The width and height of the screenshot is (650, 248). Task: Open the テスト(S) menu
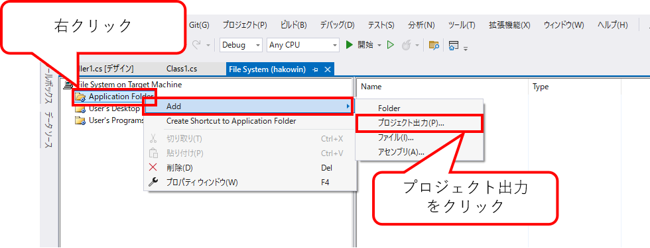click(381, 25)
